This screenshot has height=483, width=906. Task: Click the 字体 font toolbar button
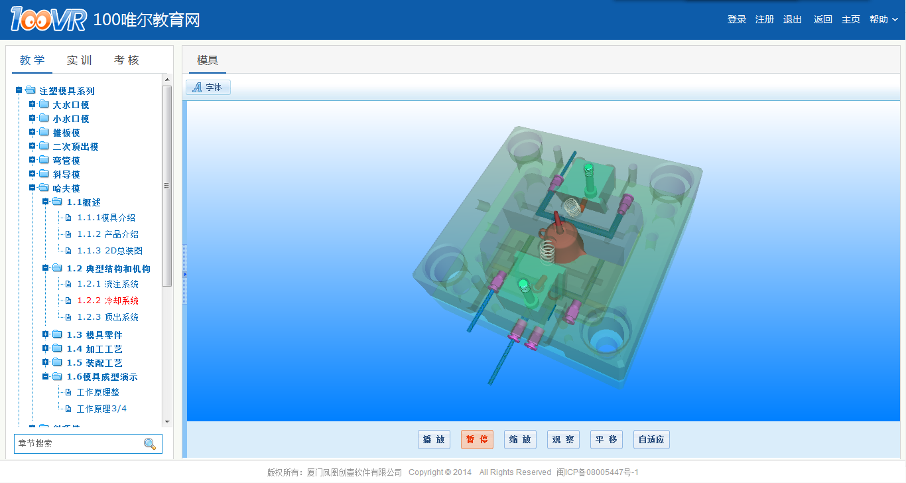[208, 87]
